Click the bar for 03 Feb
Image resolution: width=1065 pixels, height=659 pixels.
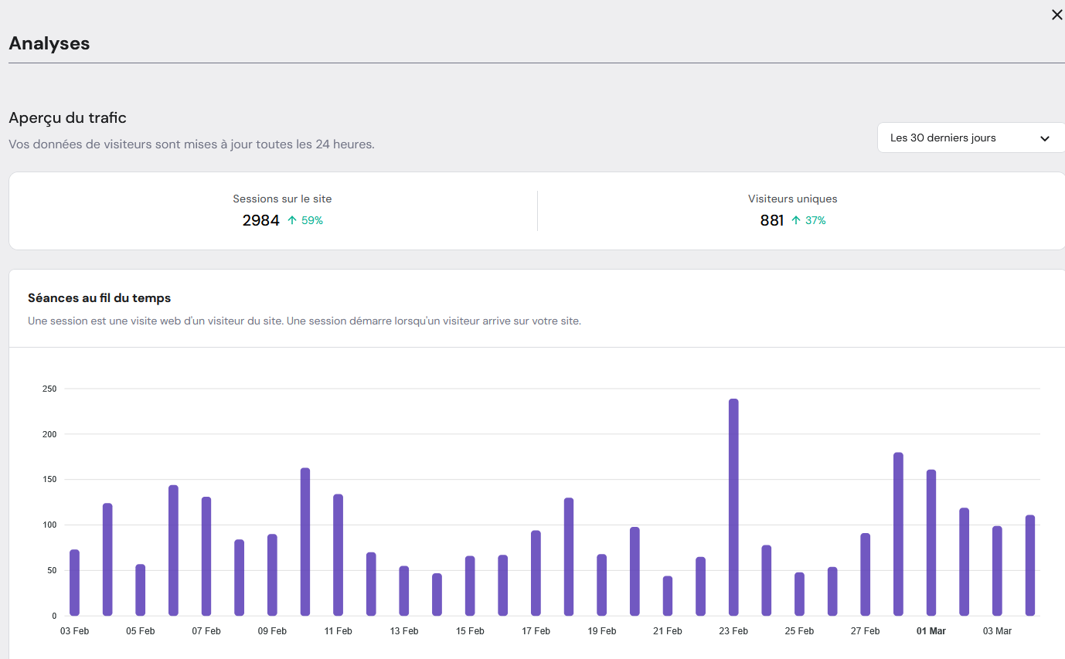74,583
